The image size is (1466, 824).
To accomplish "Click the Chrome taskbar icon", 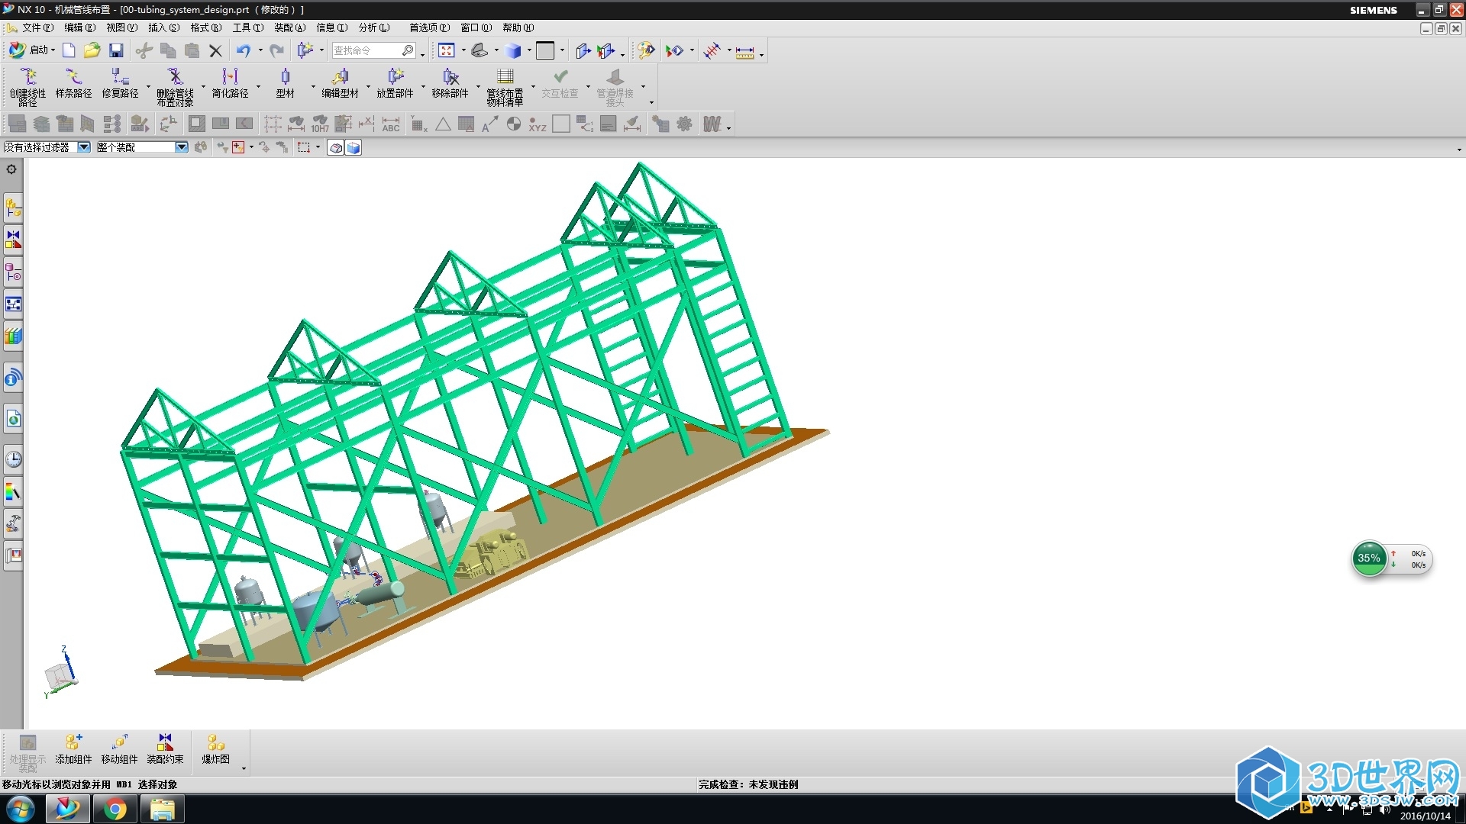I will pyautogui.click(x=115, y=809).
